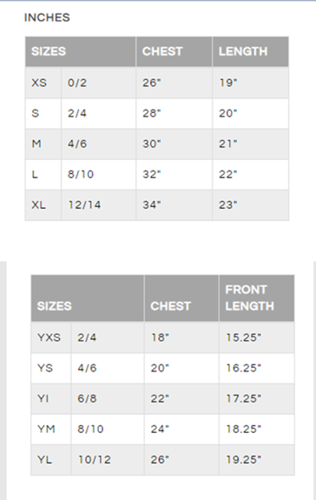Viewport: 316px width, 500px height.
Task: Click the FRONT LENGTH column header
Action: click(249, 298)
